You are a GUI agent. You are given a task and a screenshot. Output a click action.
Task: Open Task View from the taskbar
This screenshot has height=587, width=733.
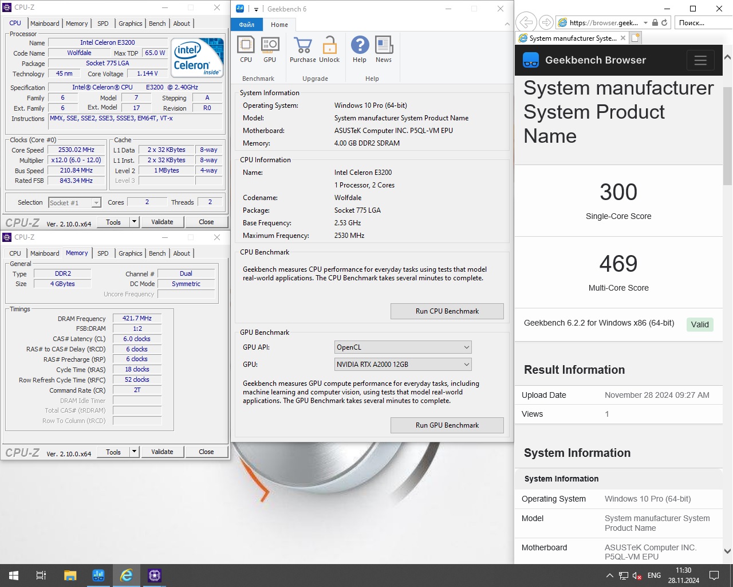pyautogui.click(x=41, y=576)
